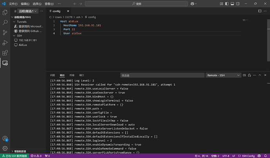Viewport: 270px width, 158px height.
Task: Switch to the 输出 panel tab
Action: 62,75
